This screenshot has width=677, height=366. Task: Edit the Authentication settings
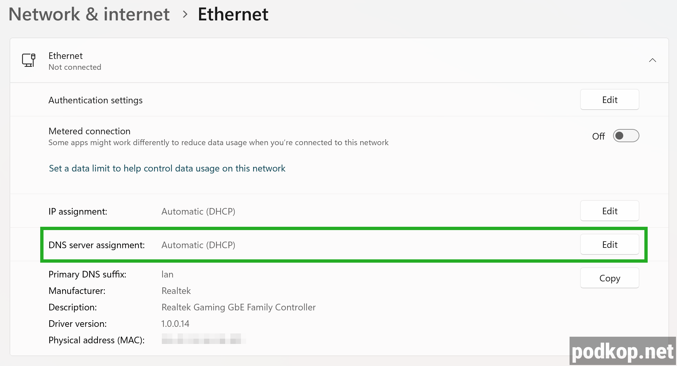609,99
